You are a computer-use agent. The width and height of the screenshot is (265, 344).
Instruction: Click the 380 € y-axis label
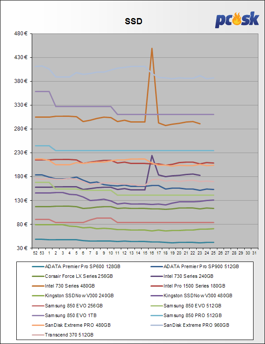click(x=21, y=81)
